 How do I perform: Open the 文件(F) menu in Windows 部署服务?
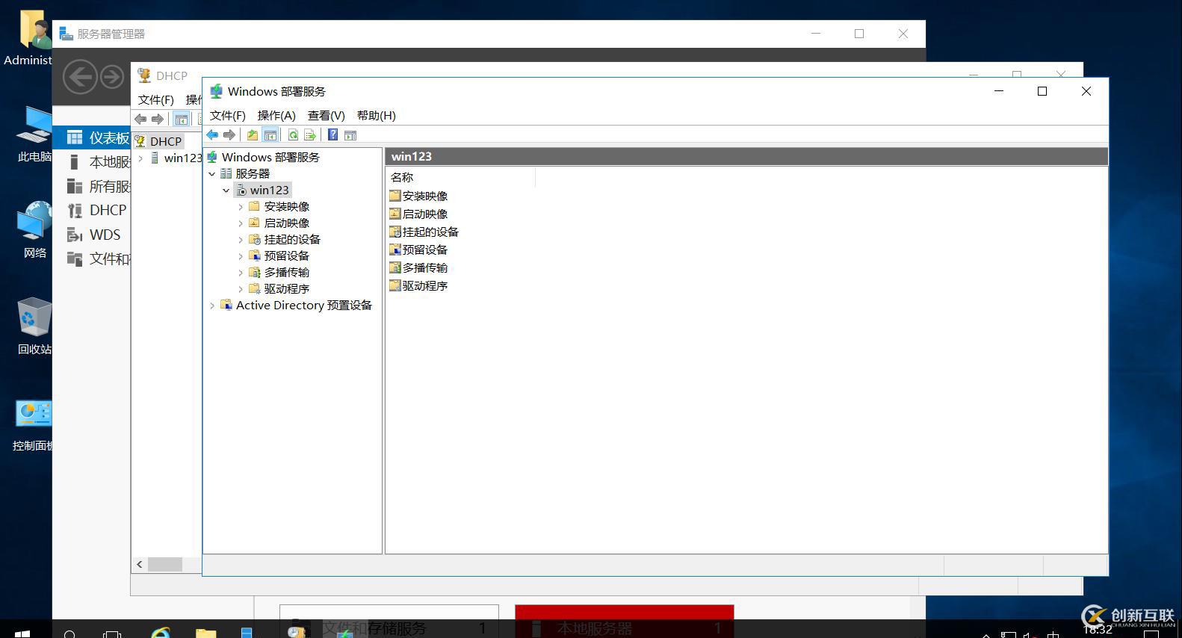click(x=228, y=116)
